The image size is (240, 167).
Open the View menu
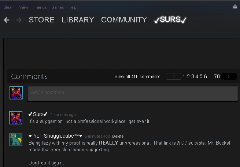(x=24, y=7)
